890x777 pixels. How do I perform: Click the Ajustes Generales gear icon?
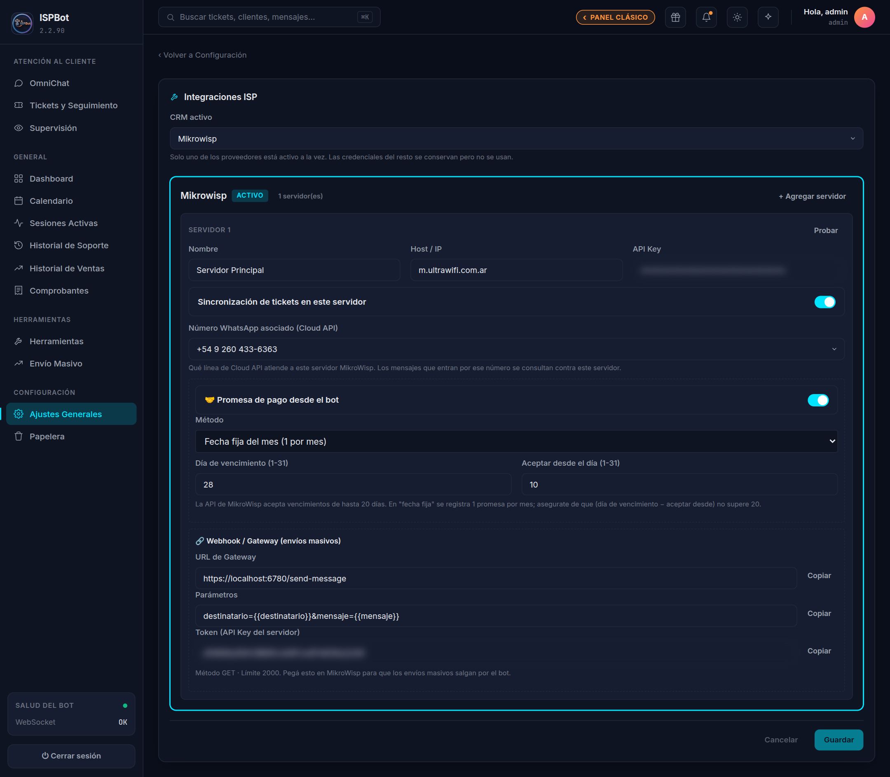click(18, 414)
